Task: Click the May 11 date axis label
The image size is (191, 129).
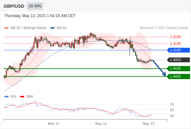Action: (54, 124)
